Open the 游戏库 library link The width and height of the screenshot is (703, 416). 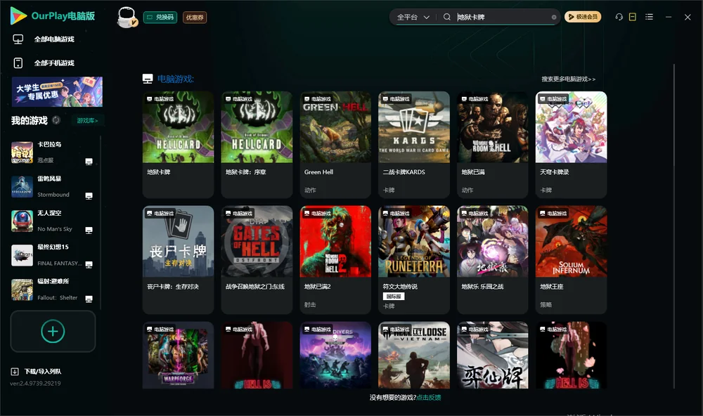click(87, 121)
